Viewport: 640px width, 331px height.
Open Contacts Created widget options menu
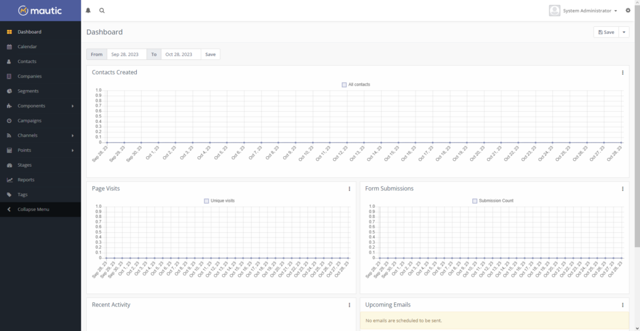(622, 72)
